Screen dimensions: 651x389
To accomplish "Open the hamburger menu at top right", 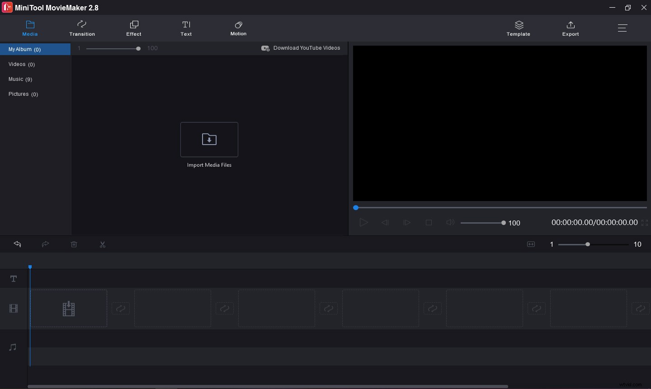I will point(623,28).
